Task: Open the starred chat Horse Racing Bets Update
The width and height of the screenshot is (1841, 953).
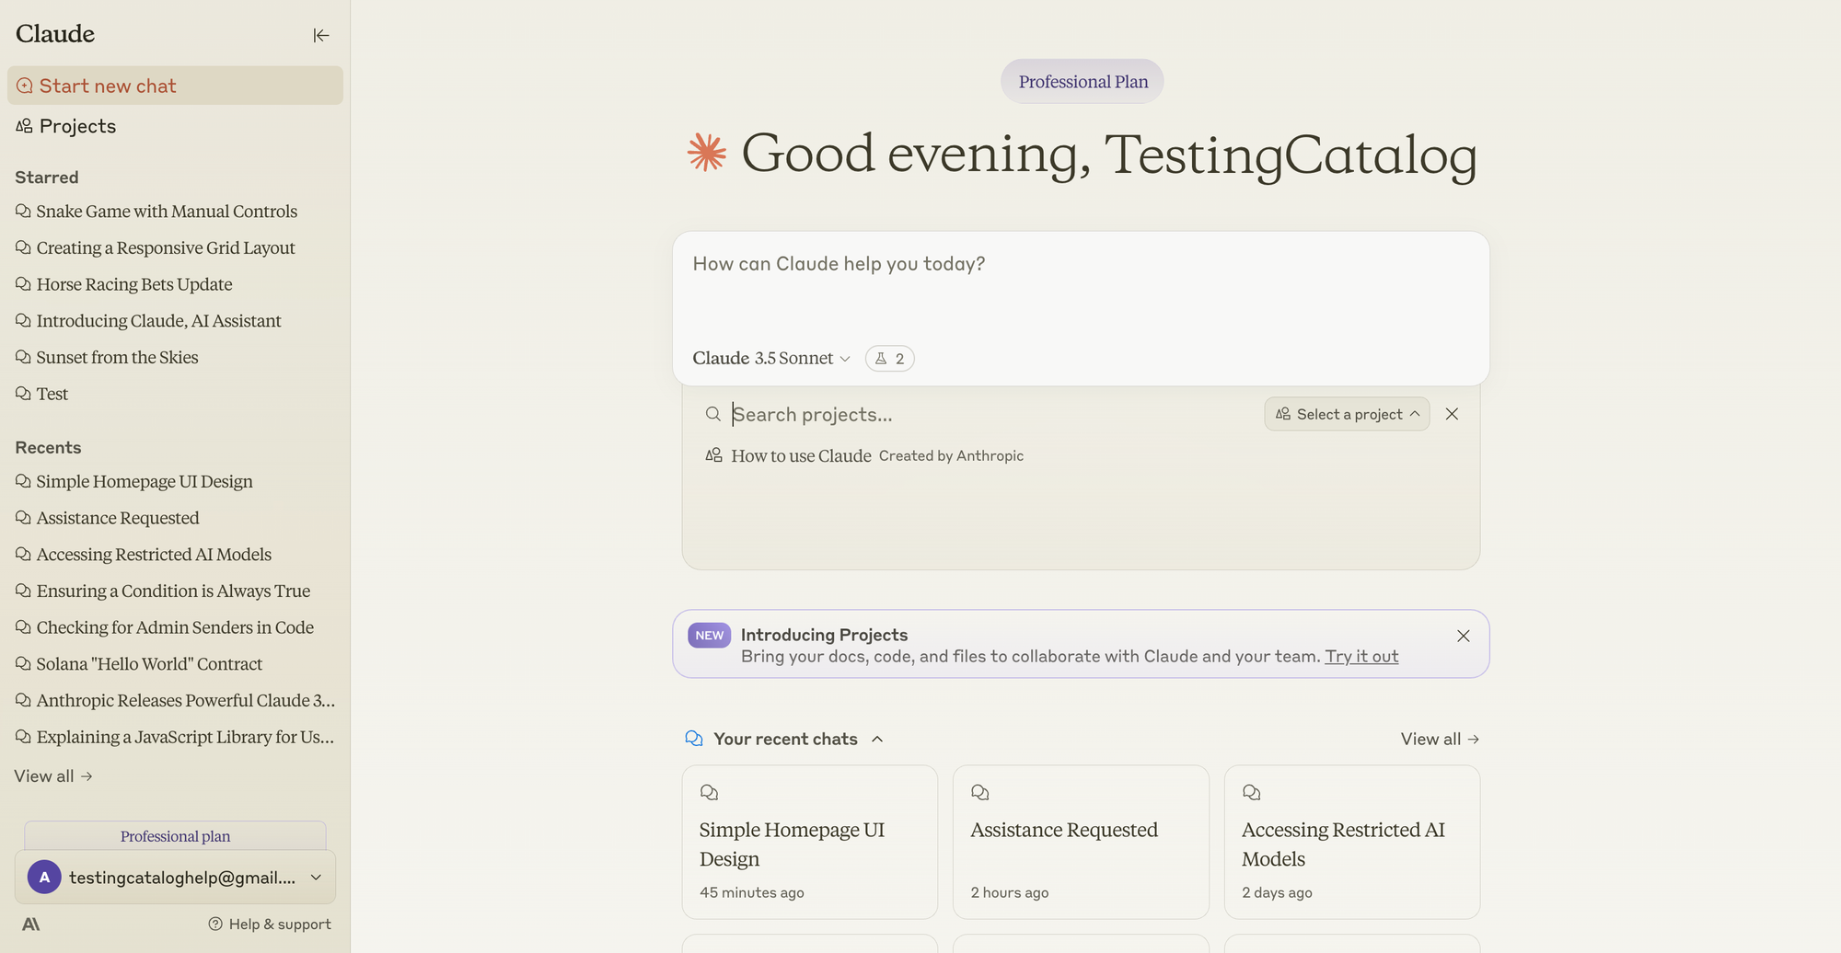Action: [133, 284]
